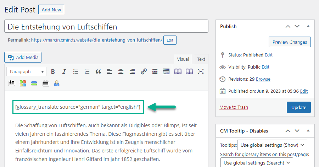
Task: Collapse the CM Tooltip - Disables panel
Action: coord(308,130)
